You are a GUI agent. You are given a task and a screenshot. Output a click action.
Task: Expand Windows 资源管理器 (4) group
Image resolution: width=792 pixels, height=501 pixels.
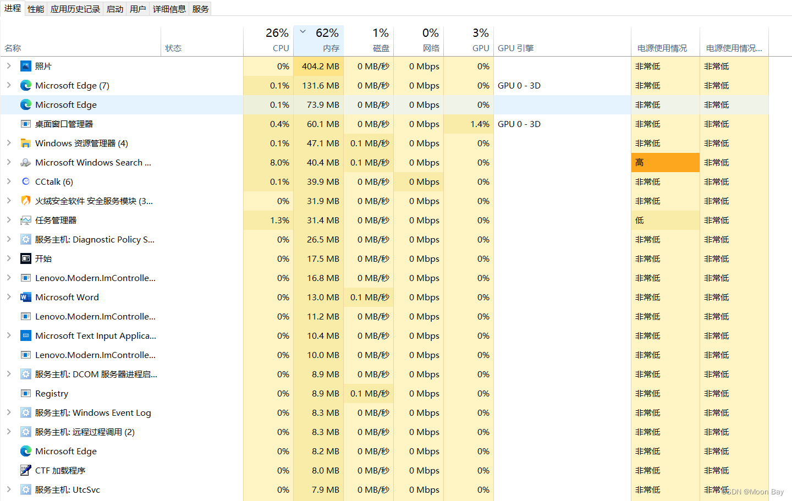point(9,143)
